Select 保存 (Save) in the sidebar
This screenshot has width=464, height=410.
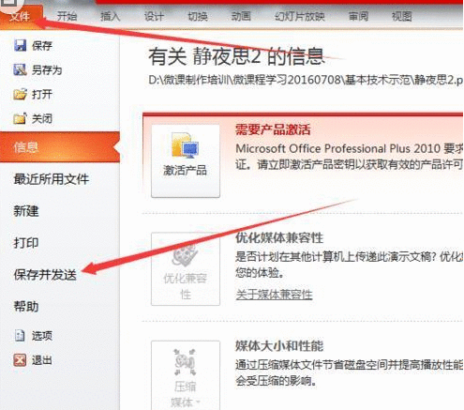[x=42, y=46]
